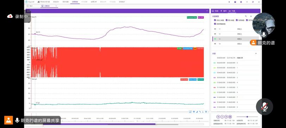Toggle the eye icon for segment 14
The width and height of the screenshot is (286, 128).
(x=215, y=44)
